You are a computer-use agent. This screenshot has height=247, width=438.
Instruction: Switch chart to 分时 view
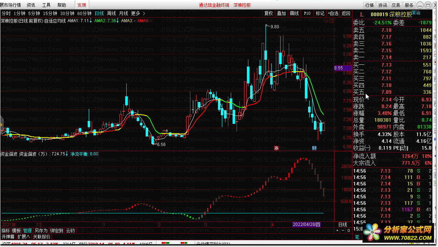pyautogui.click(x=6, y=13)
